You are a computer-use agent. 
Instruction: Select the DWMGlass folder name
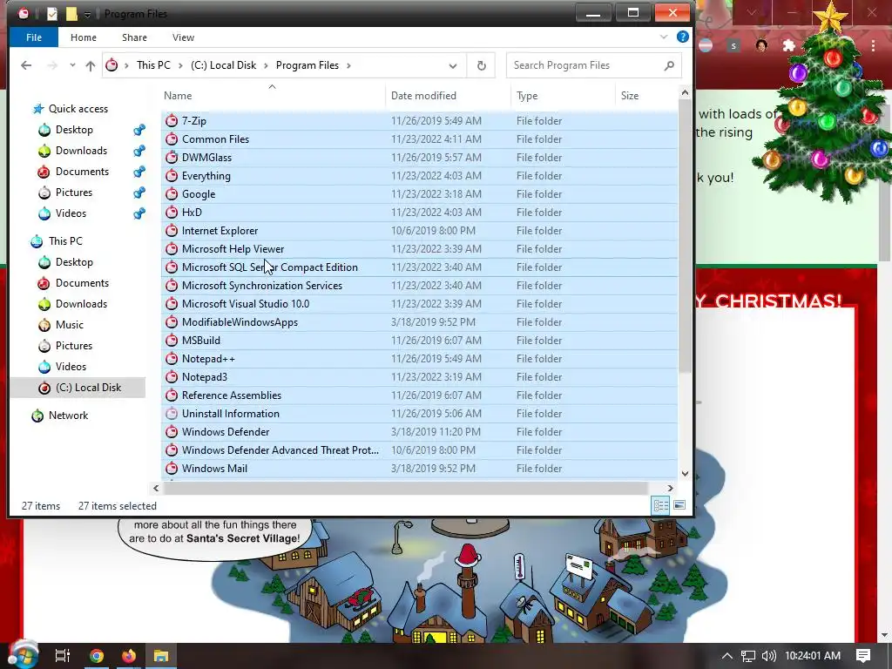(206, 158)
